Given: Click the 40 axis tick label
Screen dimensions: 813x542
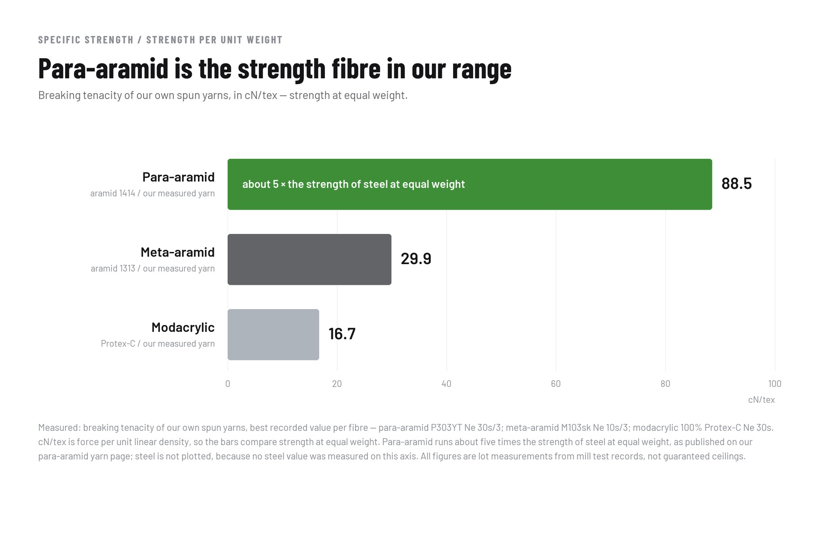Looking at the screenshot, I should tap(446, 384).
